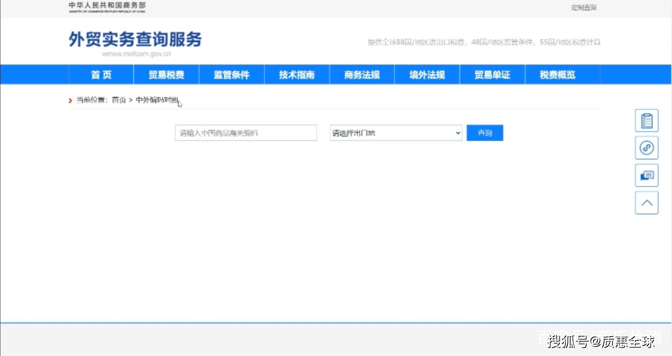Click the 定制查询 link at top right

coord(584,8)
